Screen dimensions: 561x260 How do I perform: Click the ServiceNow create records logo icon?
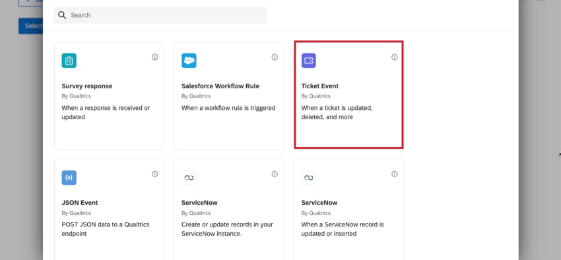[189, 178]
